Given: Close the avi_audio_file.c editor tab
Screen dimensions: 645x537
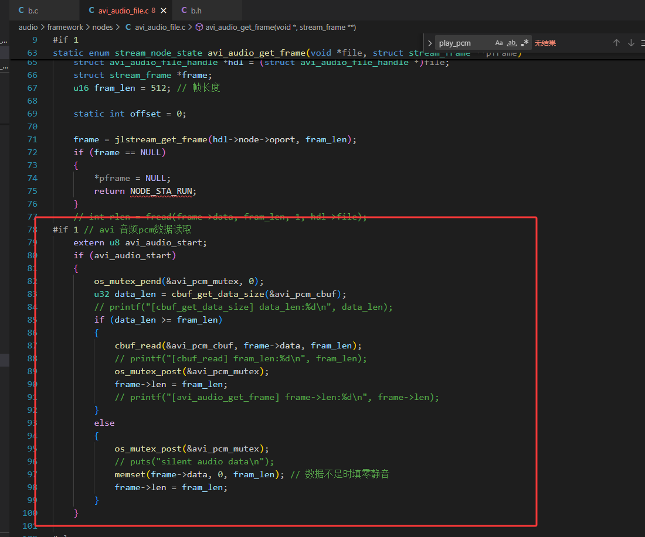Looking at the screenshot, I should pos(164,11).
